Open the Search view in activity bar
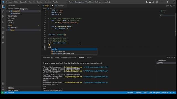 pos(3,12)
